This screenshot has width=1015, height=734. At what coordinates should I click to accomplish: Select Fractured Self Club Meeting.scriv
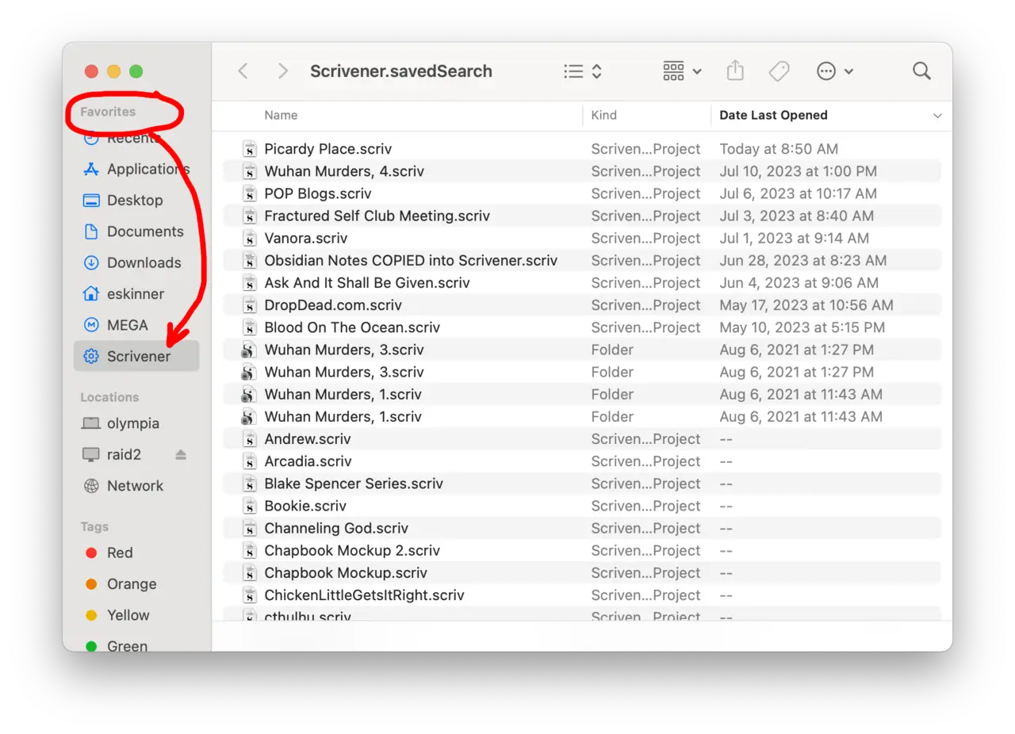(x=582, y=216)
